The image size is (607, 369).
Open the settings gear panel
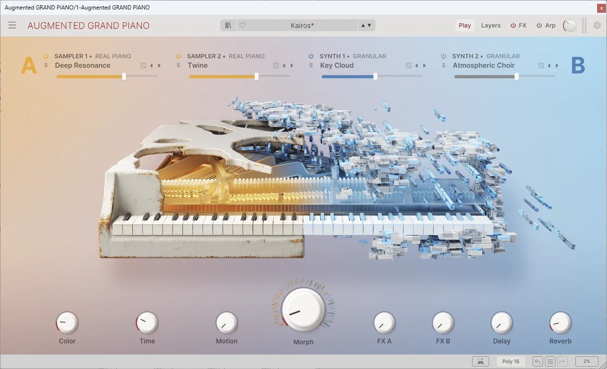pyautogui.click(x=597, y=26)
